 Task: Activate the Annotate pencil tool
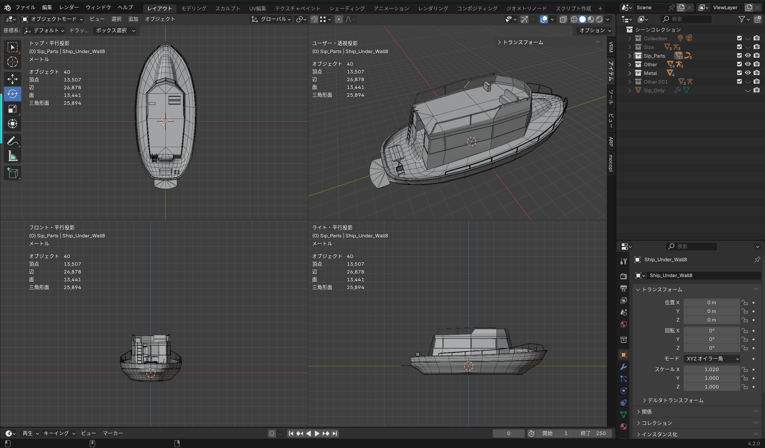click(13, 141)
